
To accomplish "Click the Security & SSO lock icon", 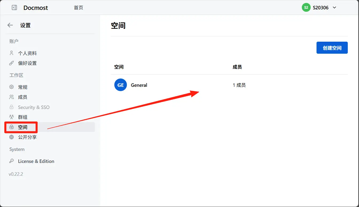I will coord(11,107).
